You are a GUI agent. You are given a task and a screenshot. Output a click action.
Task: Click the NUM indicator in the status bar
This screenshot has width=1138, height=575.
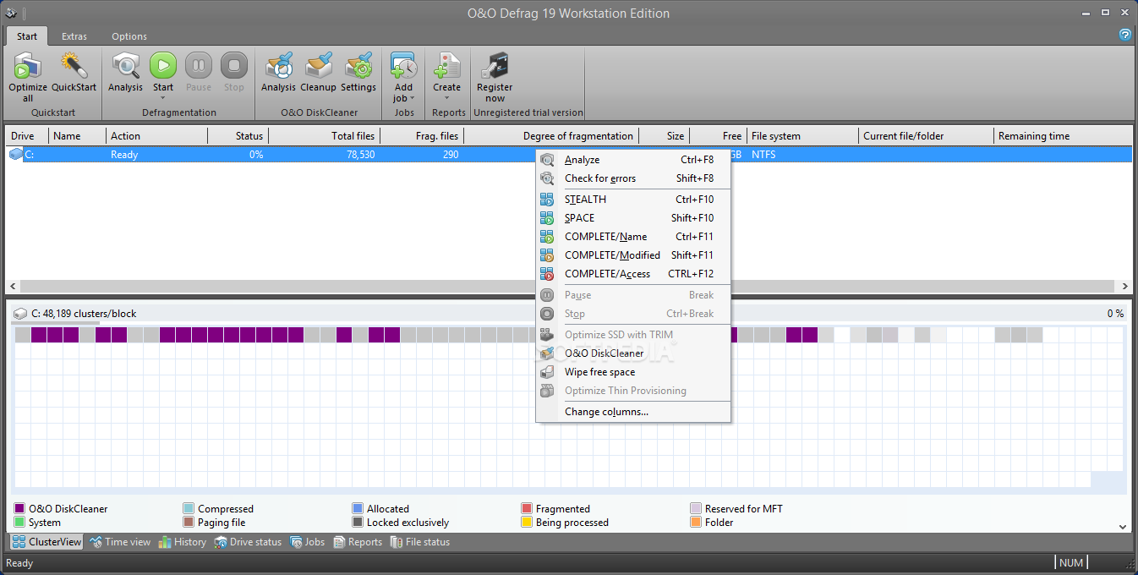click(1071, 563)
